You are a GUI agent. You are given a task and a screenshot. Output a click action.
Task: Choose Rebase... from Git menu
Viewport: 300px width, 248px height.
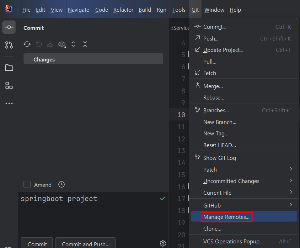244,97
